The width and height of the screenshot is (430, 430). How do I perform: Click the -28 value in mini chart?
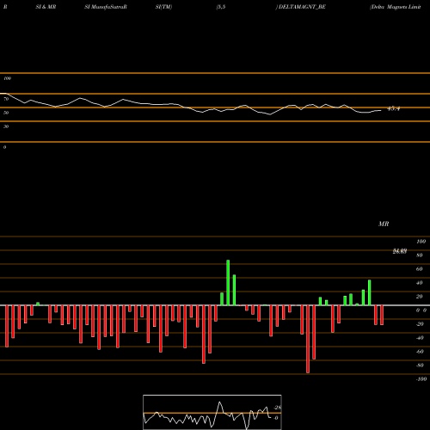click(x=278, y=408)
